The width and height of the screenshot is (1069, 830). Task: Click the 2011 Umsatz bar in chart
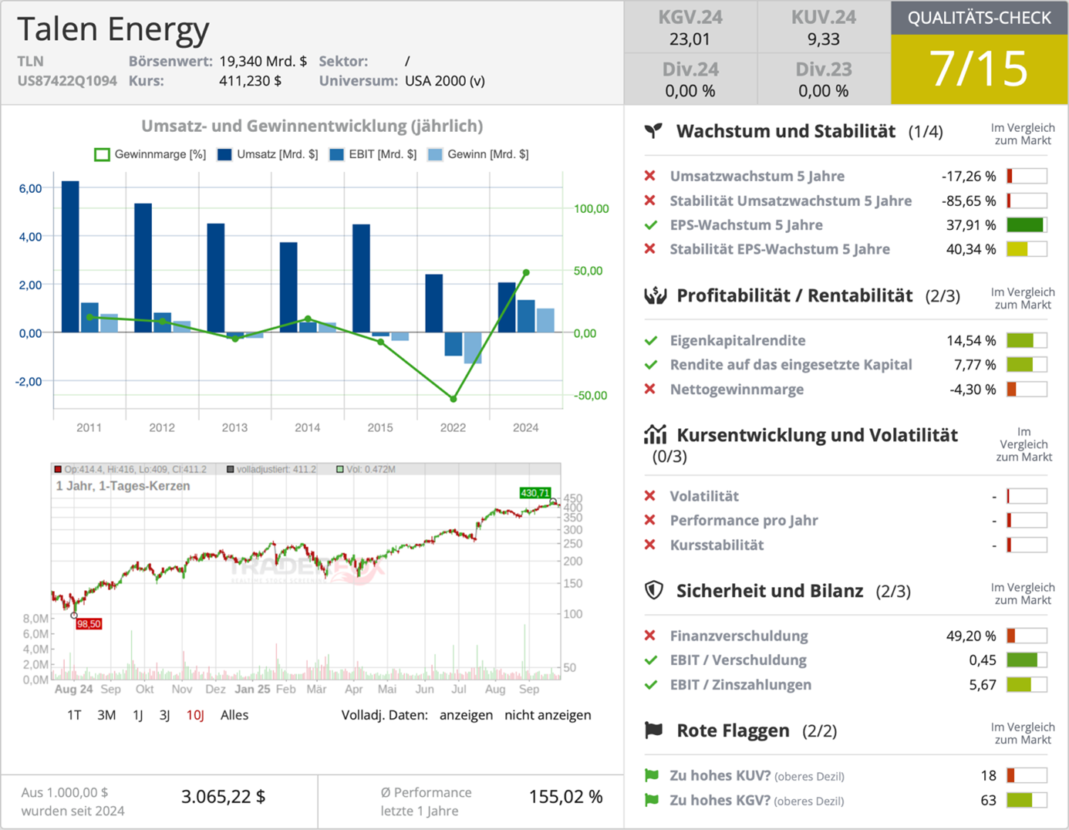(70, 257)
